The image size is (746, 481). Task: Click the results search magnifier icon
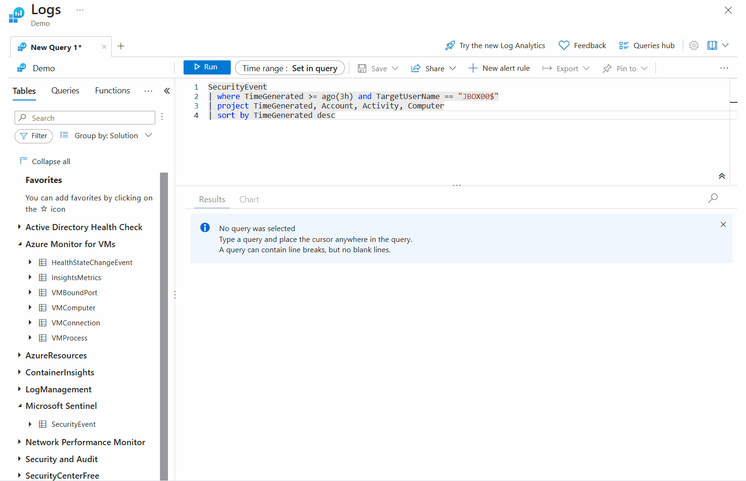[x=713, y=198]
